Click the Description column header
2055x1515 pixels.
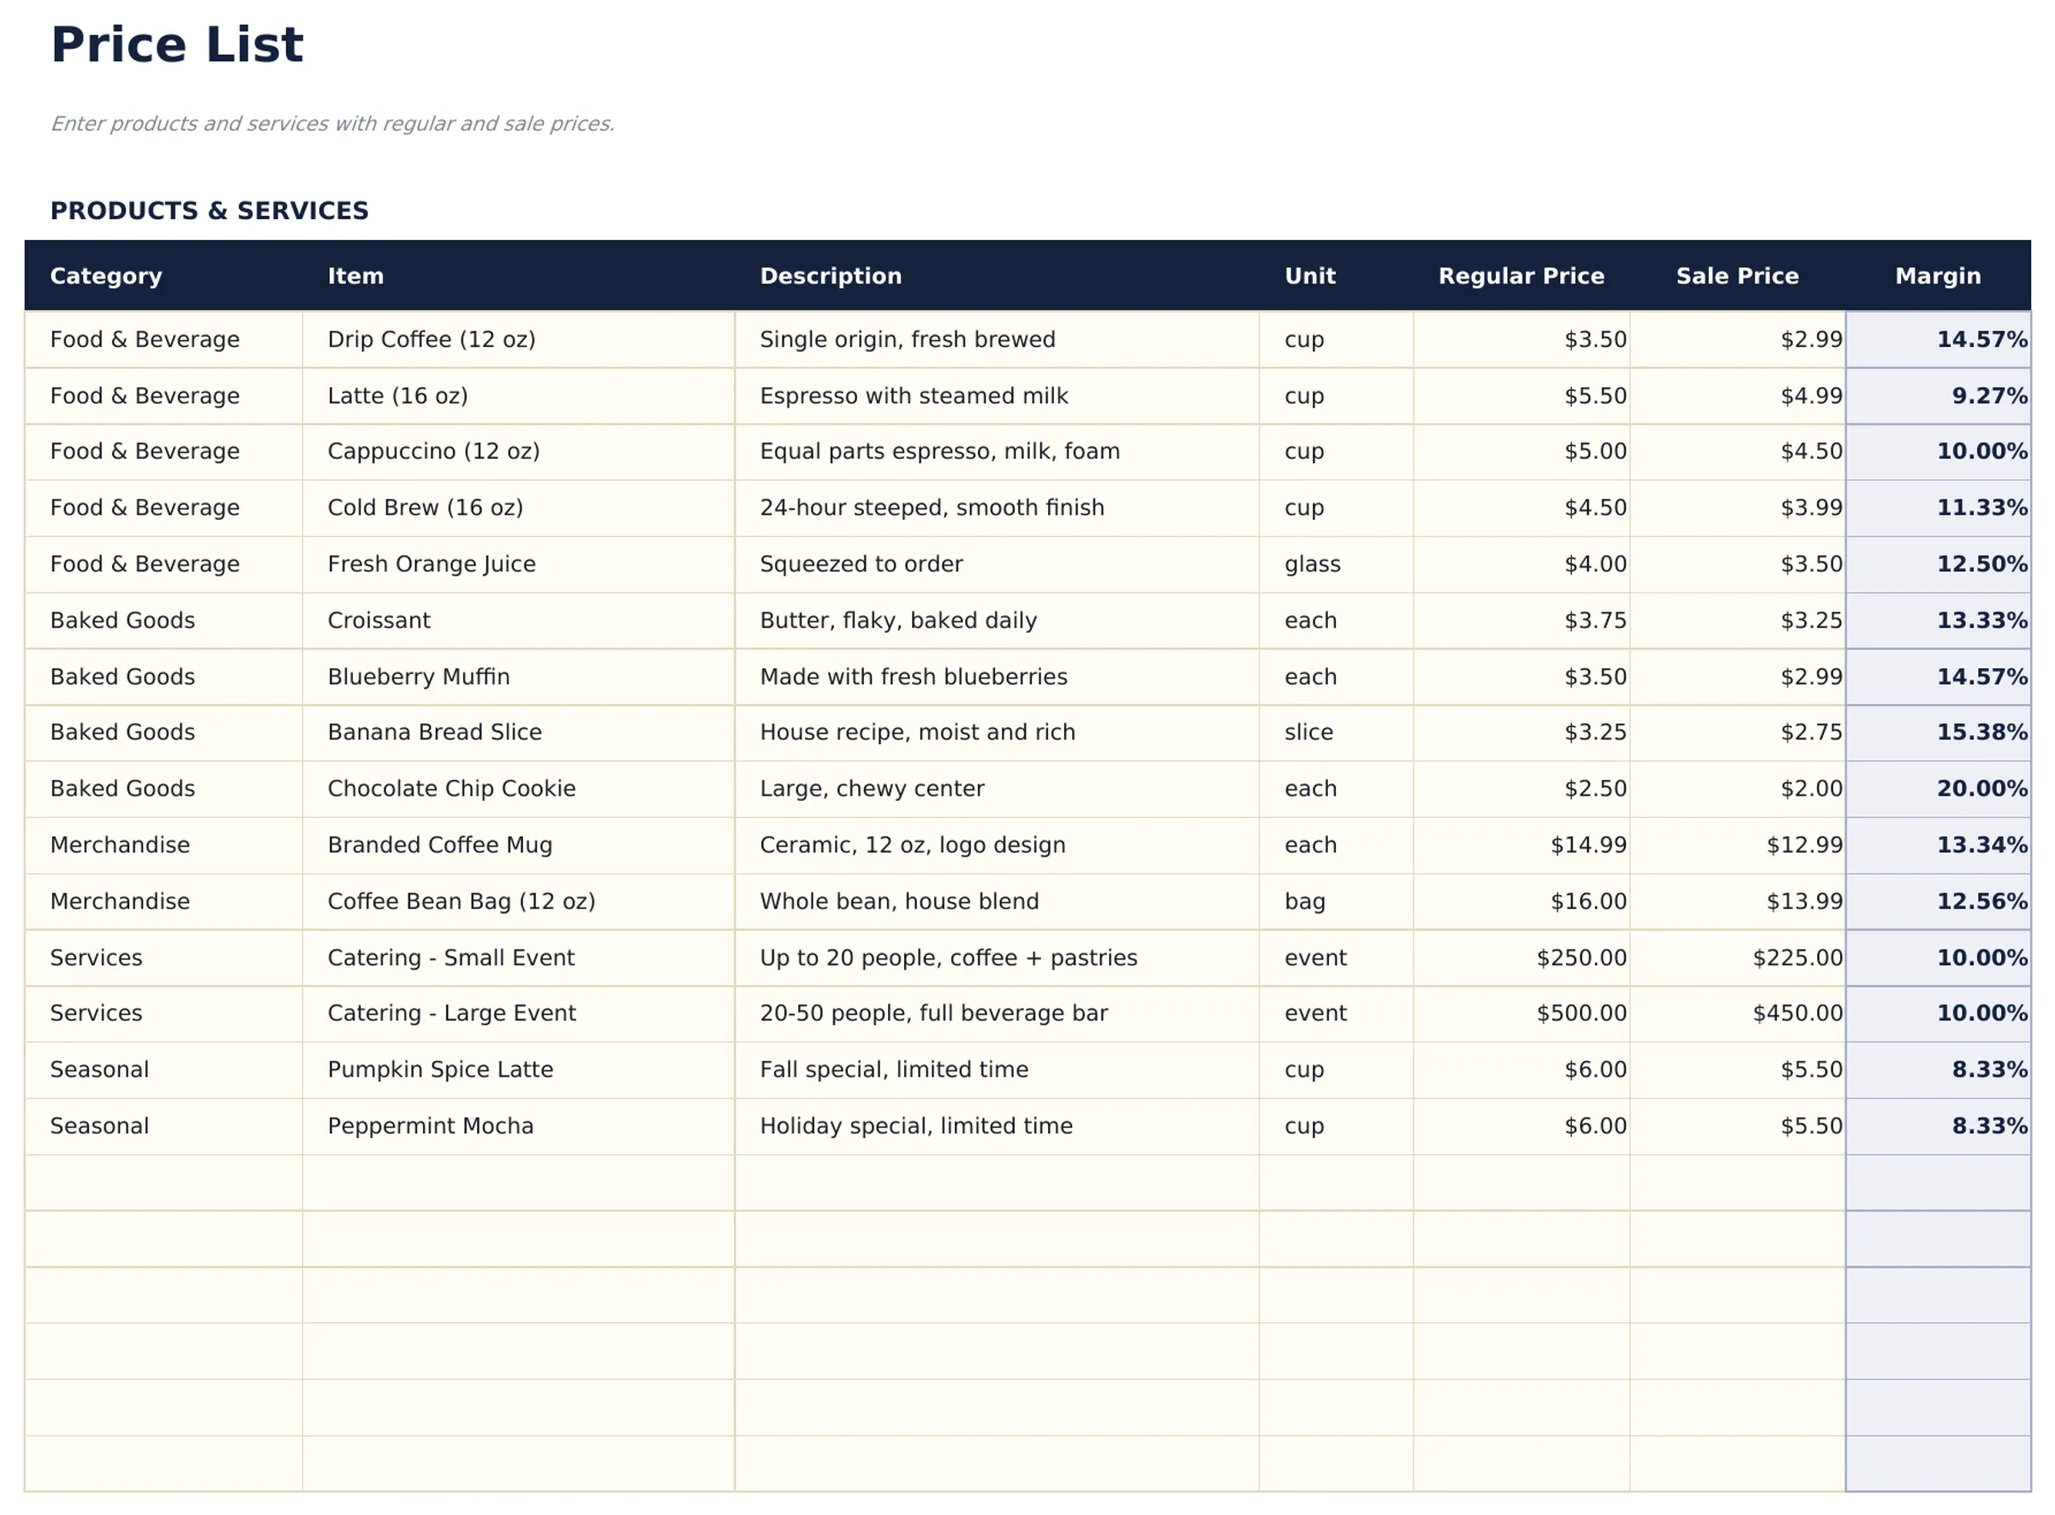click(x=830, y=275)
